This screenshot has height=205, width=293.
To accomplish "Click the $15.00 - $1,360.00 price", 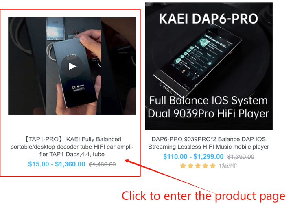I will (x=57, y=164).
